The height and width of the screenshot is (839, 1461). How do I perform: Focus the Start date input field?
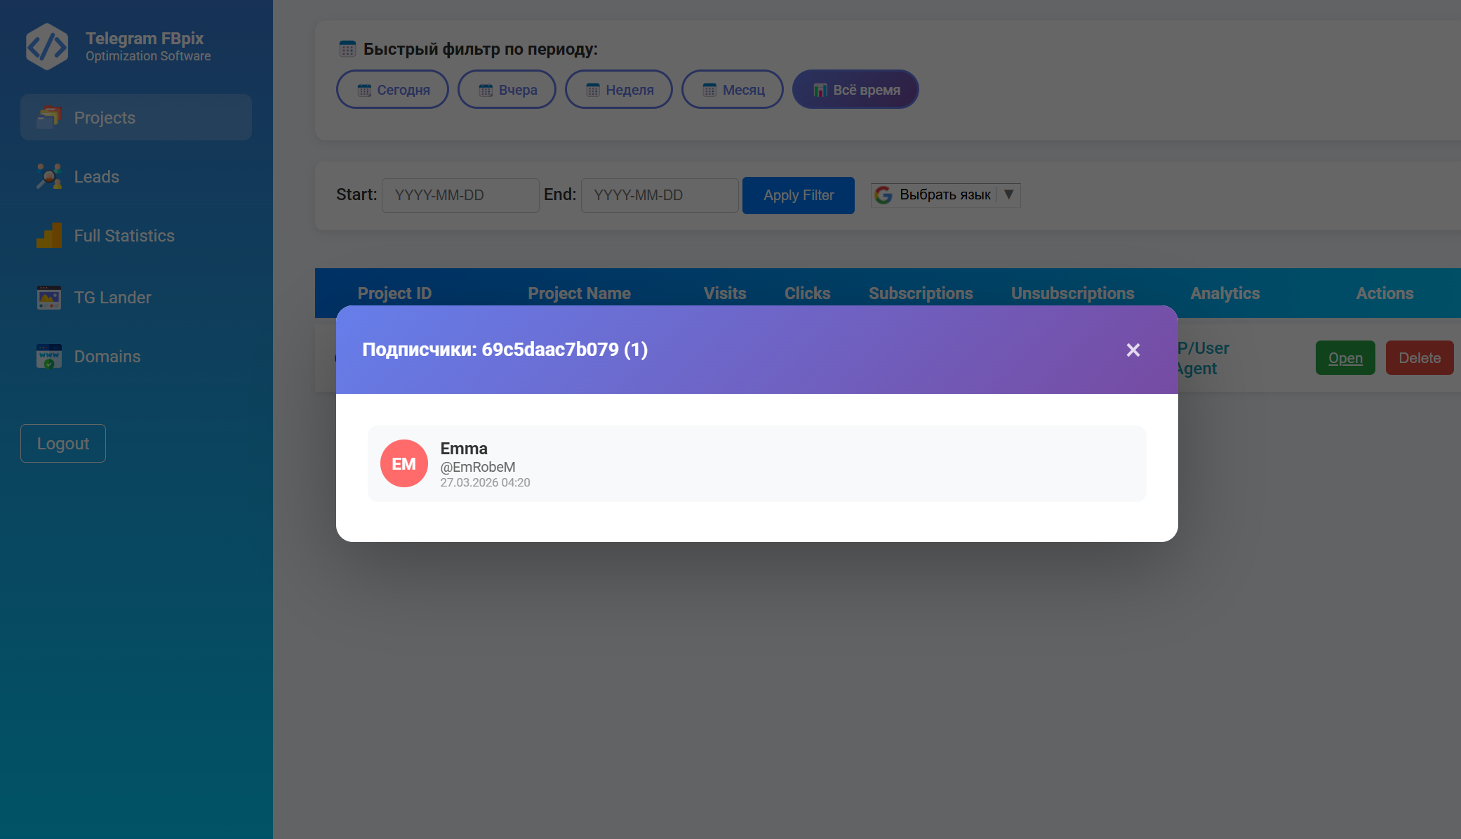[460, 195]
